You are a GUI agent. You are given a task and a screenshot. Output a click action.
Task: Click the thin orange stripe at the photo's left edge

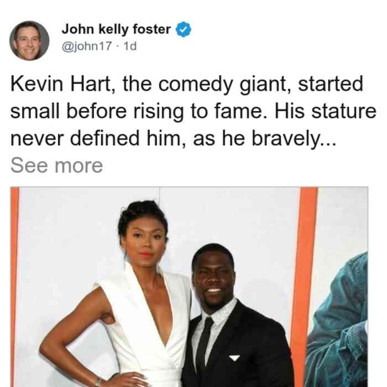(14, 287)
